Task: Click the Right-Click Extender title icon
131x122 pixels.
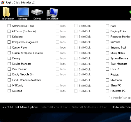Action: click(x=3, y=3)
